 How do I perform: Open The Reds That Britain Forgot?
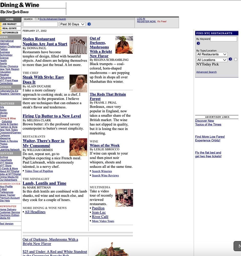(x=108, y=97)
